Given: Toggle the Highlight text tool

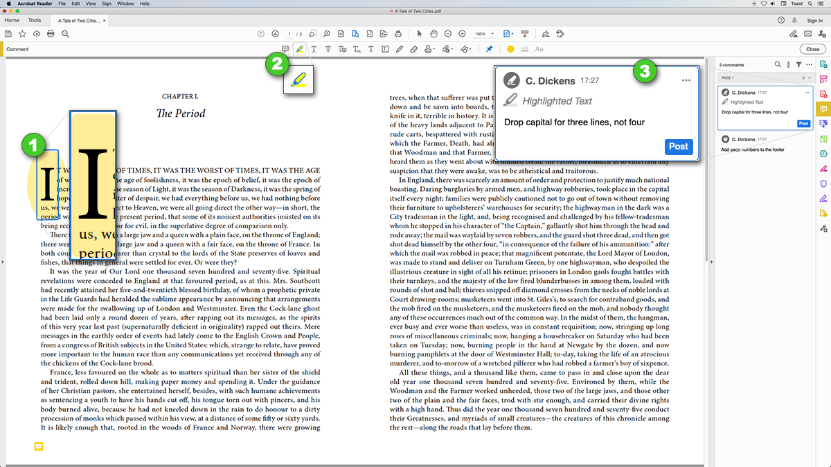Looking at the screenshot, I should click(x=299, y=49).
